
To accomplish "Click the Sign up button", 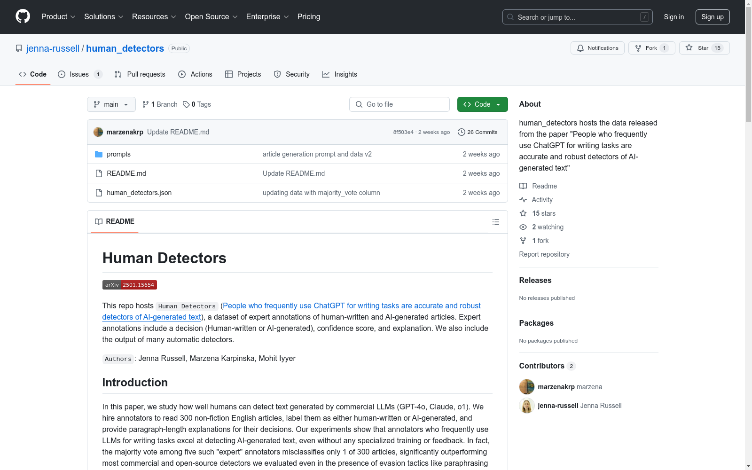I will (x=713, y=17).
